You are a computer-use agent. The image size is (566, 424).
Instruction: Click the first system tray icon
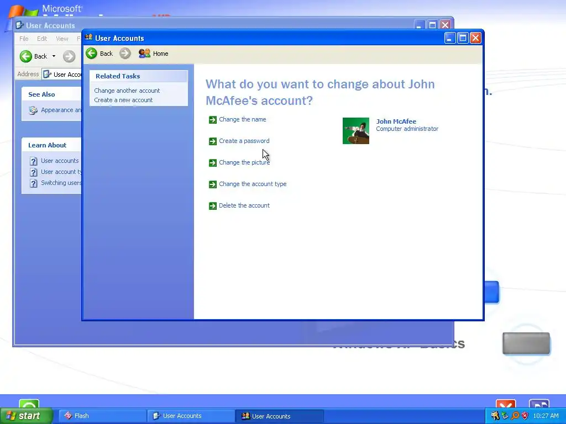(495, 416)
